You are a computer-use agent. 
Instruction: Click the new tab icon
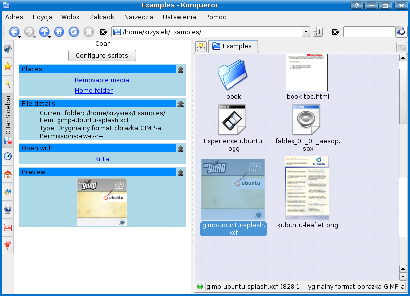pos(201,47)
